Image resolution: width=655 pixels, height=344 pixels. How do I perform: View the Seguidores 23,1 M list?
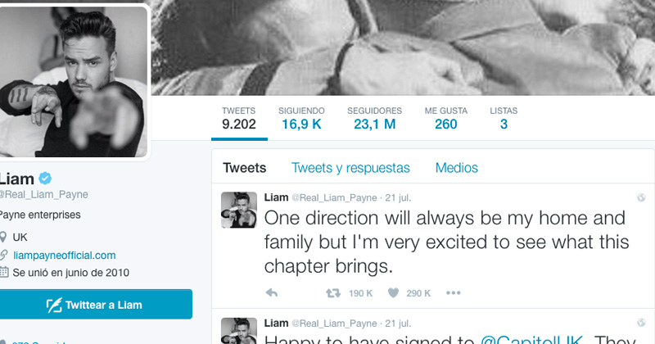point(375,118)
